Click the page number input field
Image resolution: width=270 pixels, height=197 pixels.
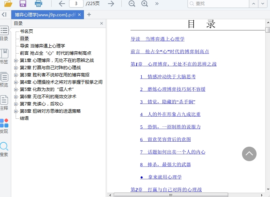pos(76,4)
